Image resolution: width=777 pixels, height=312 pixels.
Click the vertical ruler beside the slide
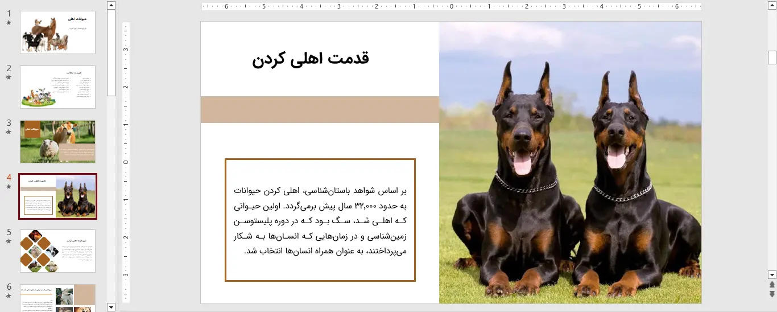[x=126, y=162]
